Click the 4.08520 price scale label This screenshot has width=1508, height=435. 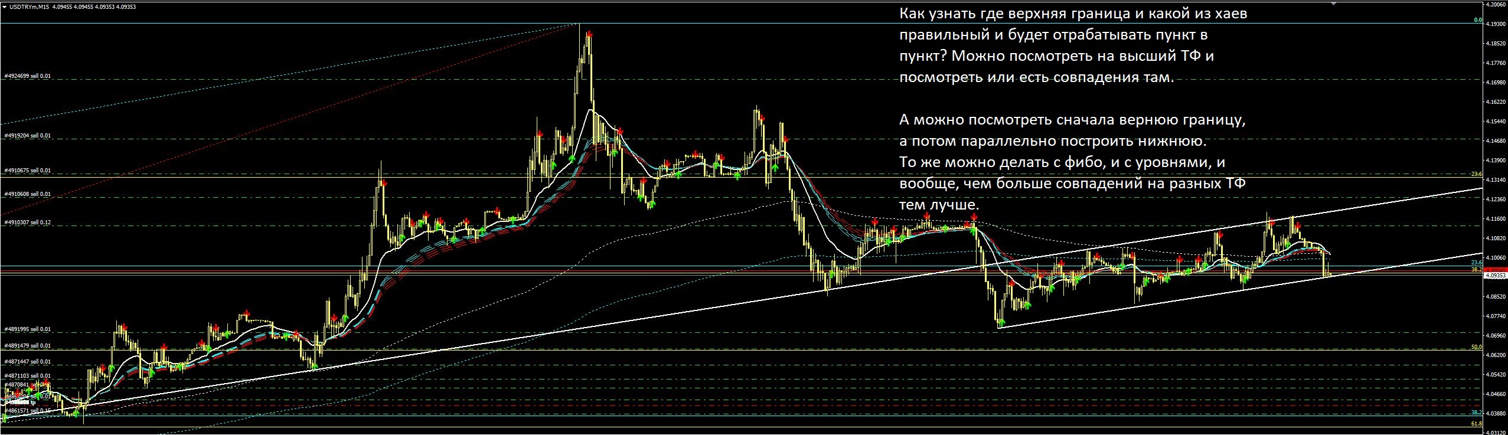point(1494,296)
